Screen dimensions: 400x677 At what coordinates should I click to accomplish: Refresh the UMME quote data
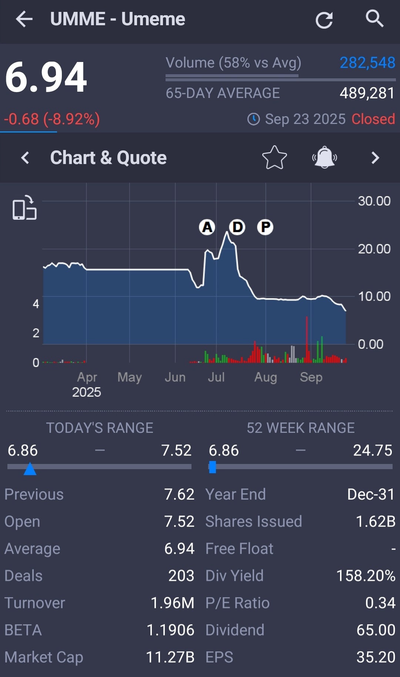(324, 20)
